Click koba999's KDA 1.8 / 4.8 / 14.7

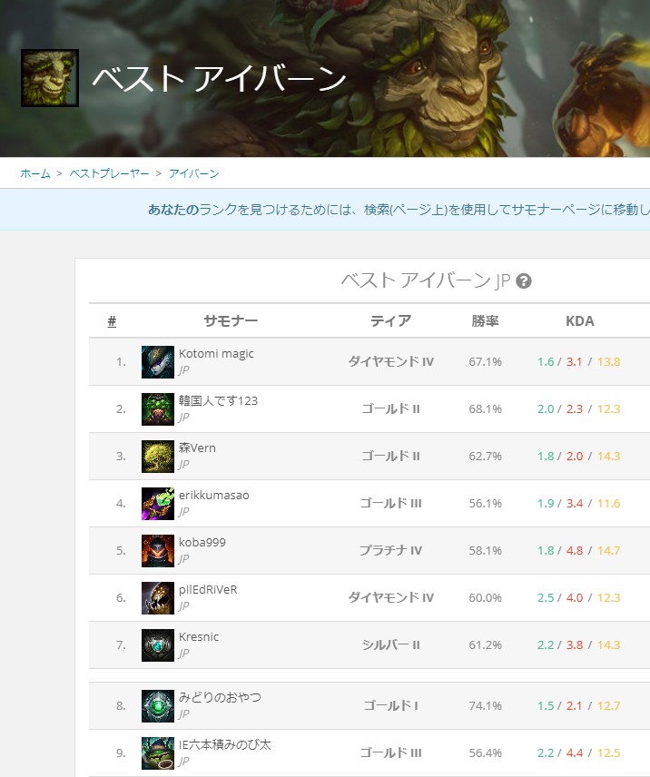[x=578, y=551]
